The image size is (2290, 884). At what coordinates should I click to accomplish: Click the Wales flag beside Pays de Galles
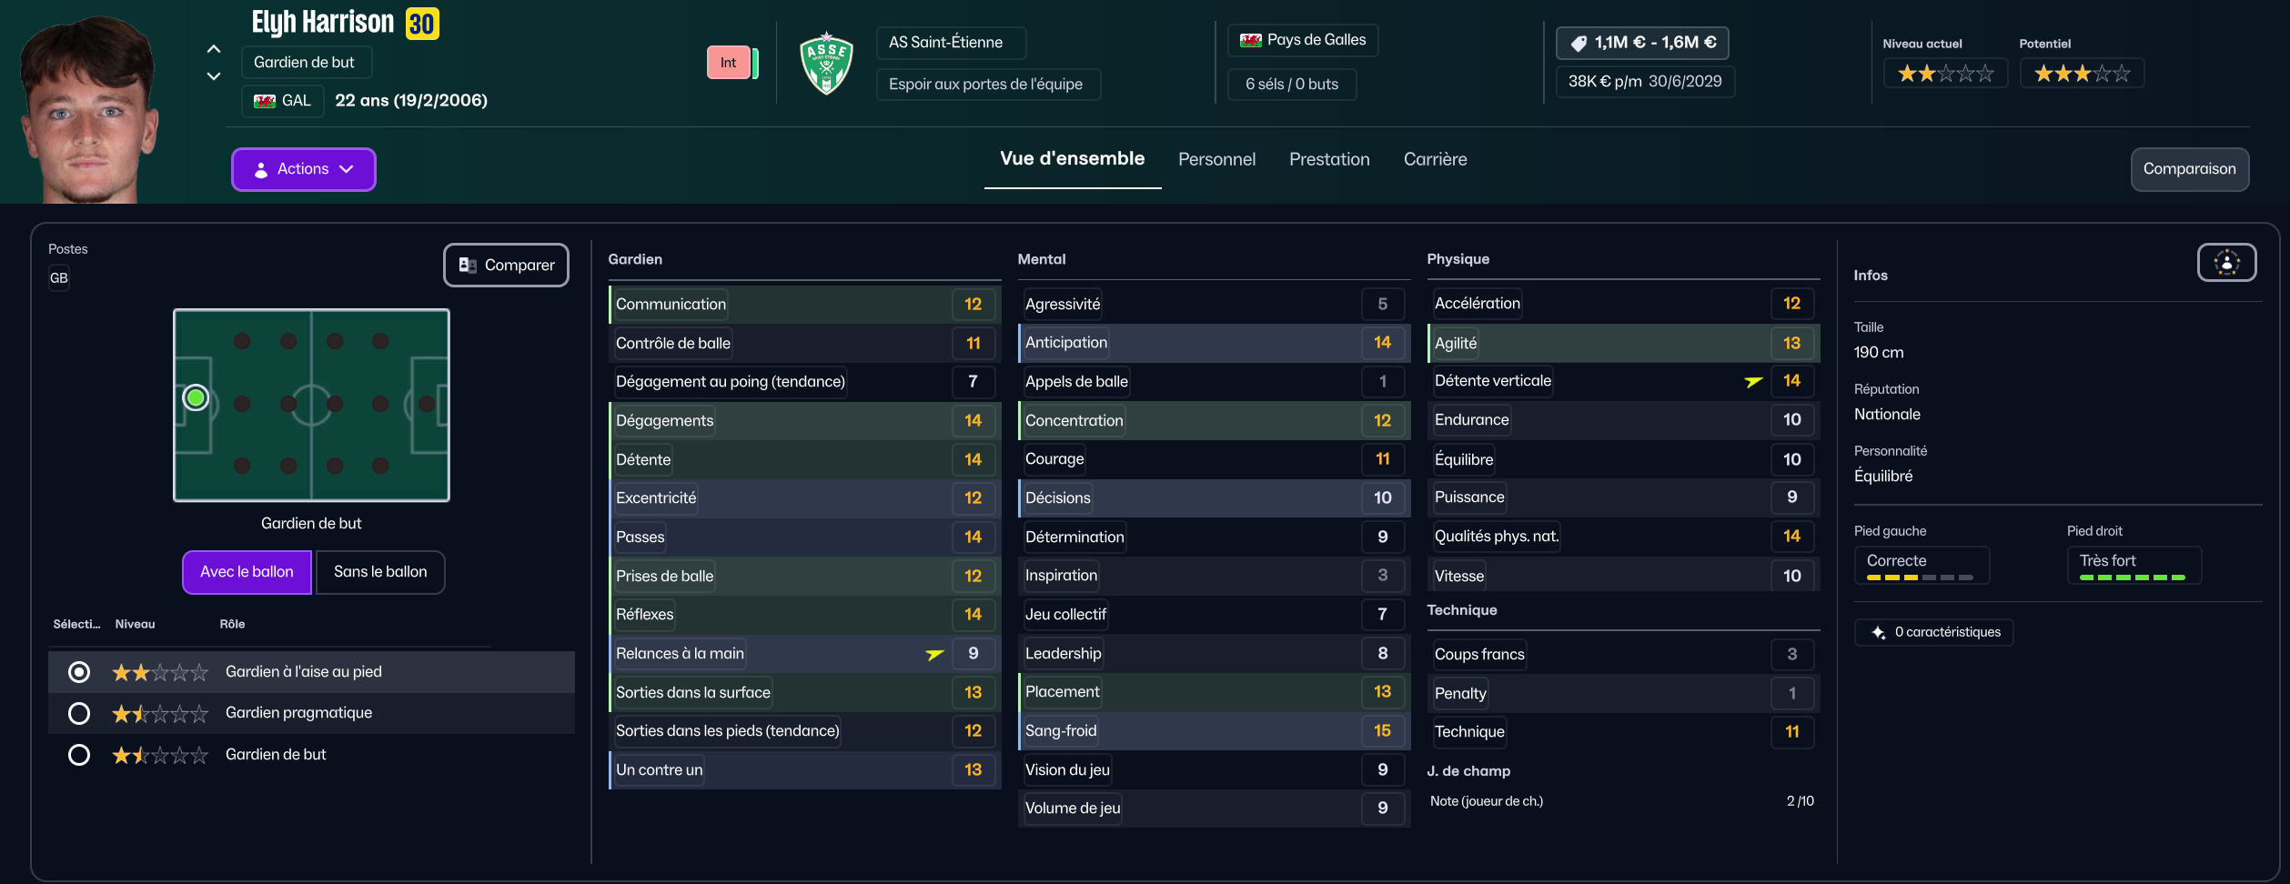tap(1251, 40)
